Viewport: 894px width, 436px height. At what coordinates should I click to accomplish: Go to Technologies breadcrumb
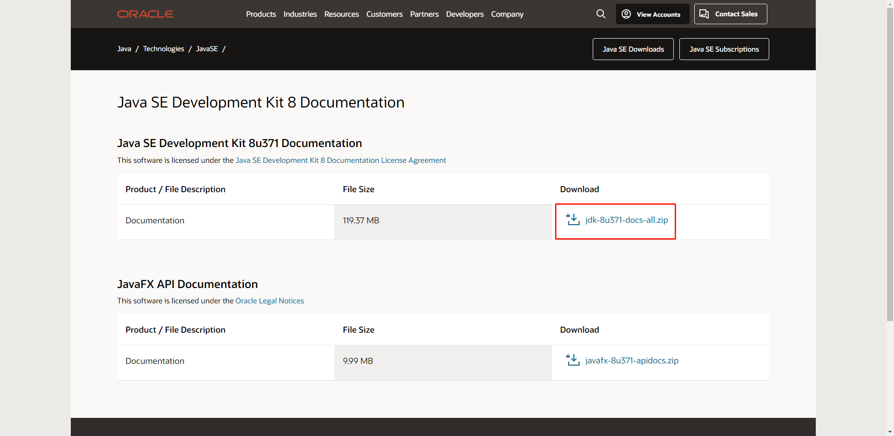163,49
